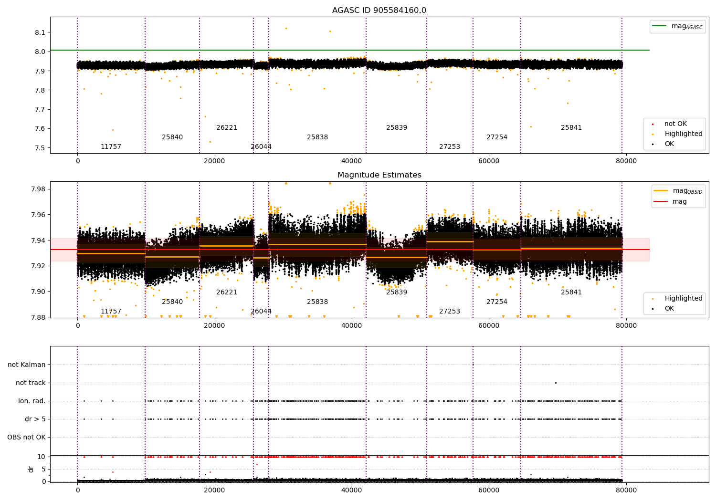Click the 7.7 y-axis tick label
The image size is (716, 501).
click(40, 109)
